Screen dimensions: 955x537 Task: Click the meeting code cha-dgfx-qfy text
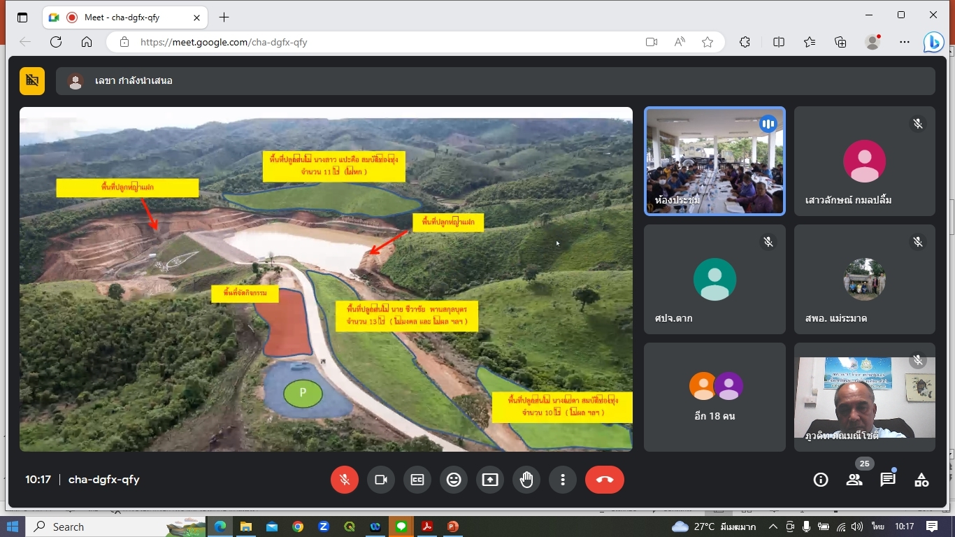pos(104,480)
